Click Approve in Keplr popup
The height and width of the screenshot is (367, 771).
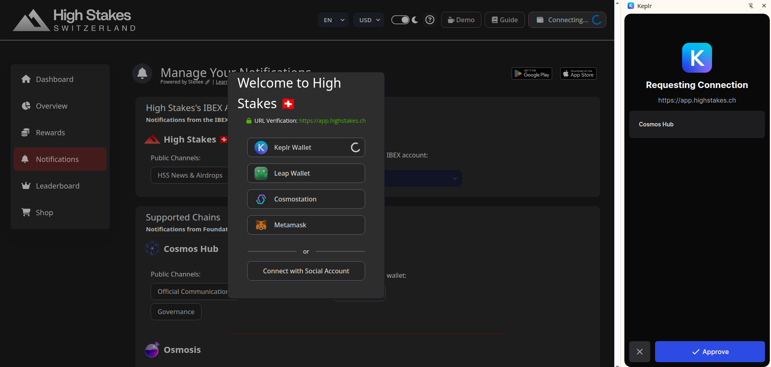(710, 352)
